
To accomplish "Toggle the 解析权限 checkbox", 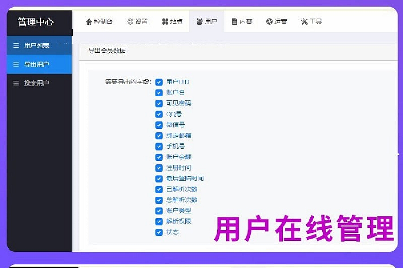I will (159, 222).
